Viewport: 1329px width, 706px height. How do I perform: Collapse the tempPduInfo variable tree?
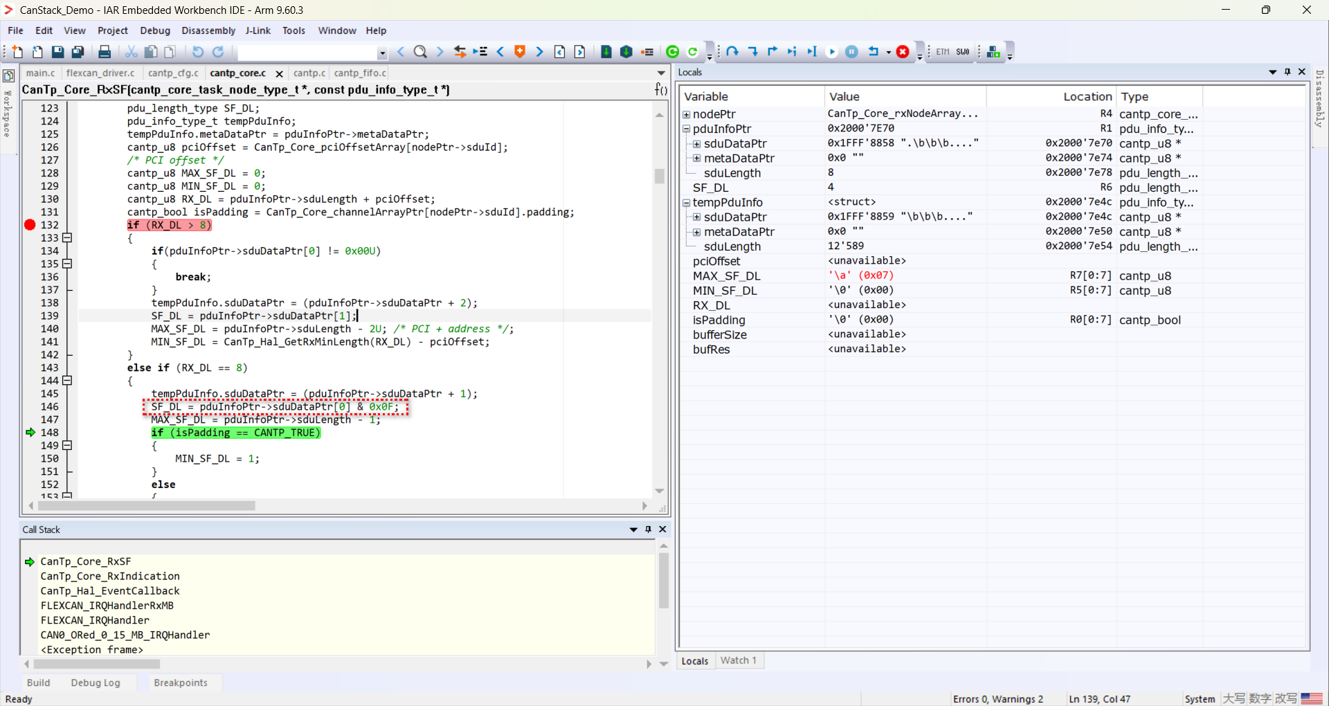click(x=687, y=203)
